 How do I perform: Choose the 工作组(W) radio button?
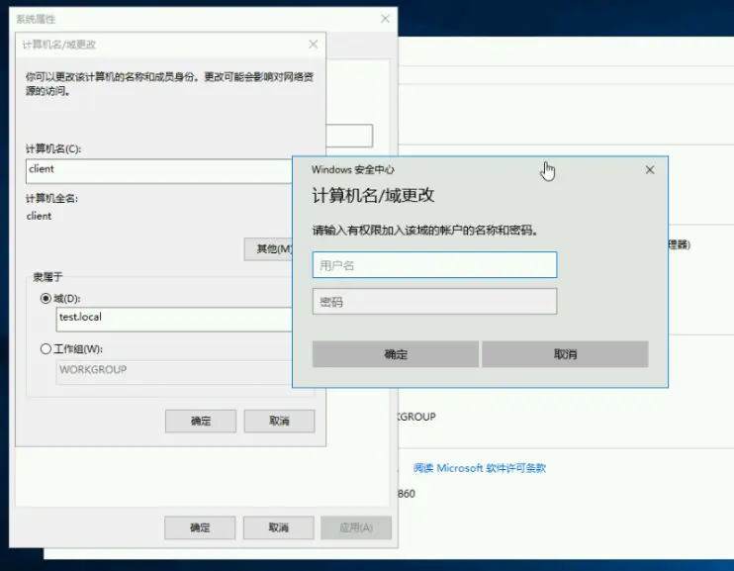(46, 348)
